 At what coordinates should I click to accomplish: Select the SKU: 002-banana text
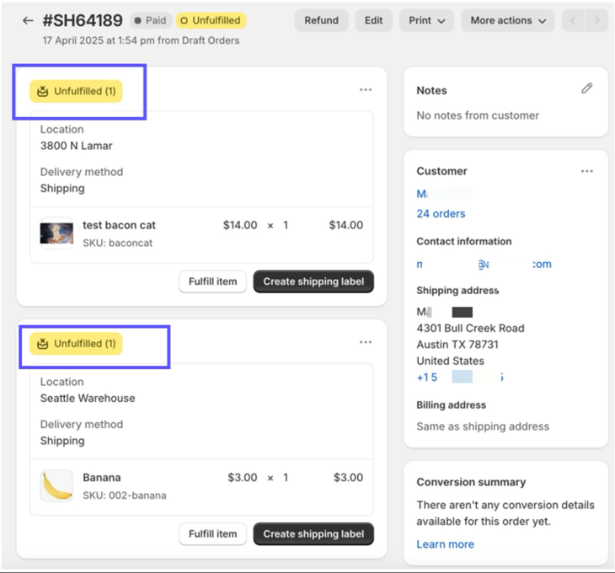click(125, 495)
